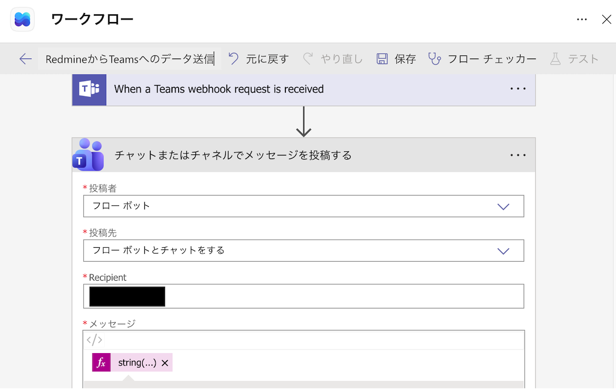616x389 pixels.
Task: Click the Recipient field label
Action: (108, 278)
